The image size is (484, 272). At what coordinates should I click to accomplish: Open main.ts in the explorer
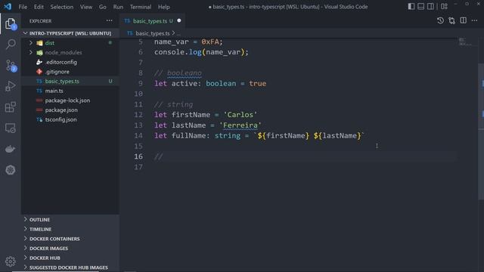point(70,91)
